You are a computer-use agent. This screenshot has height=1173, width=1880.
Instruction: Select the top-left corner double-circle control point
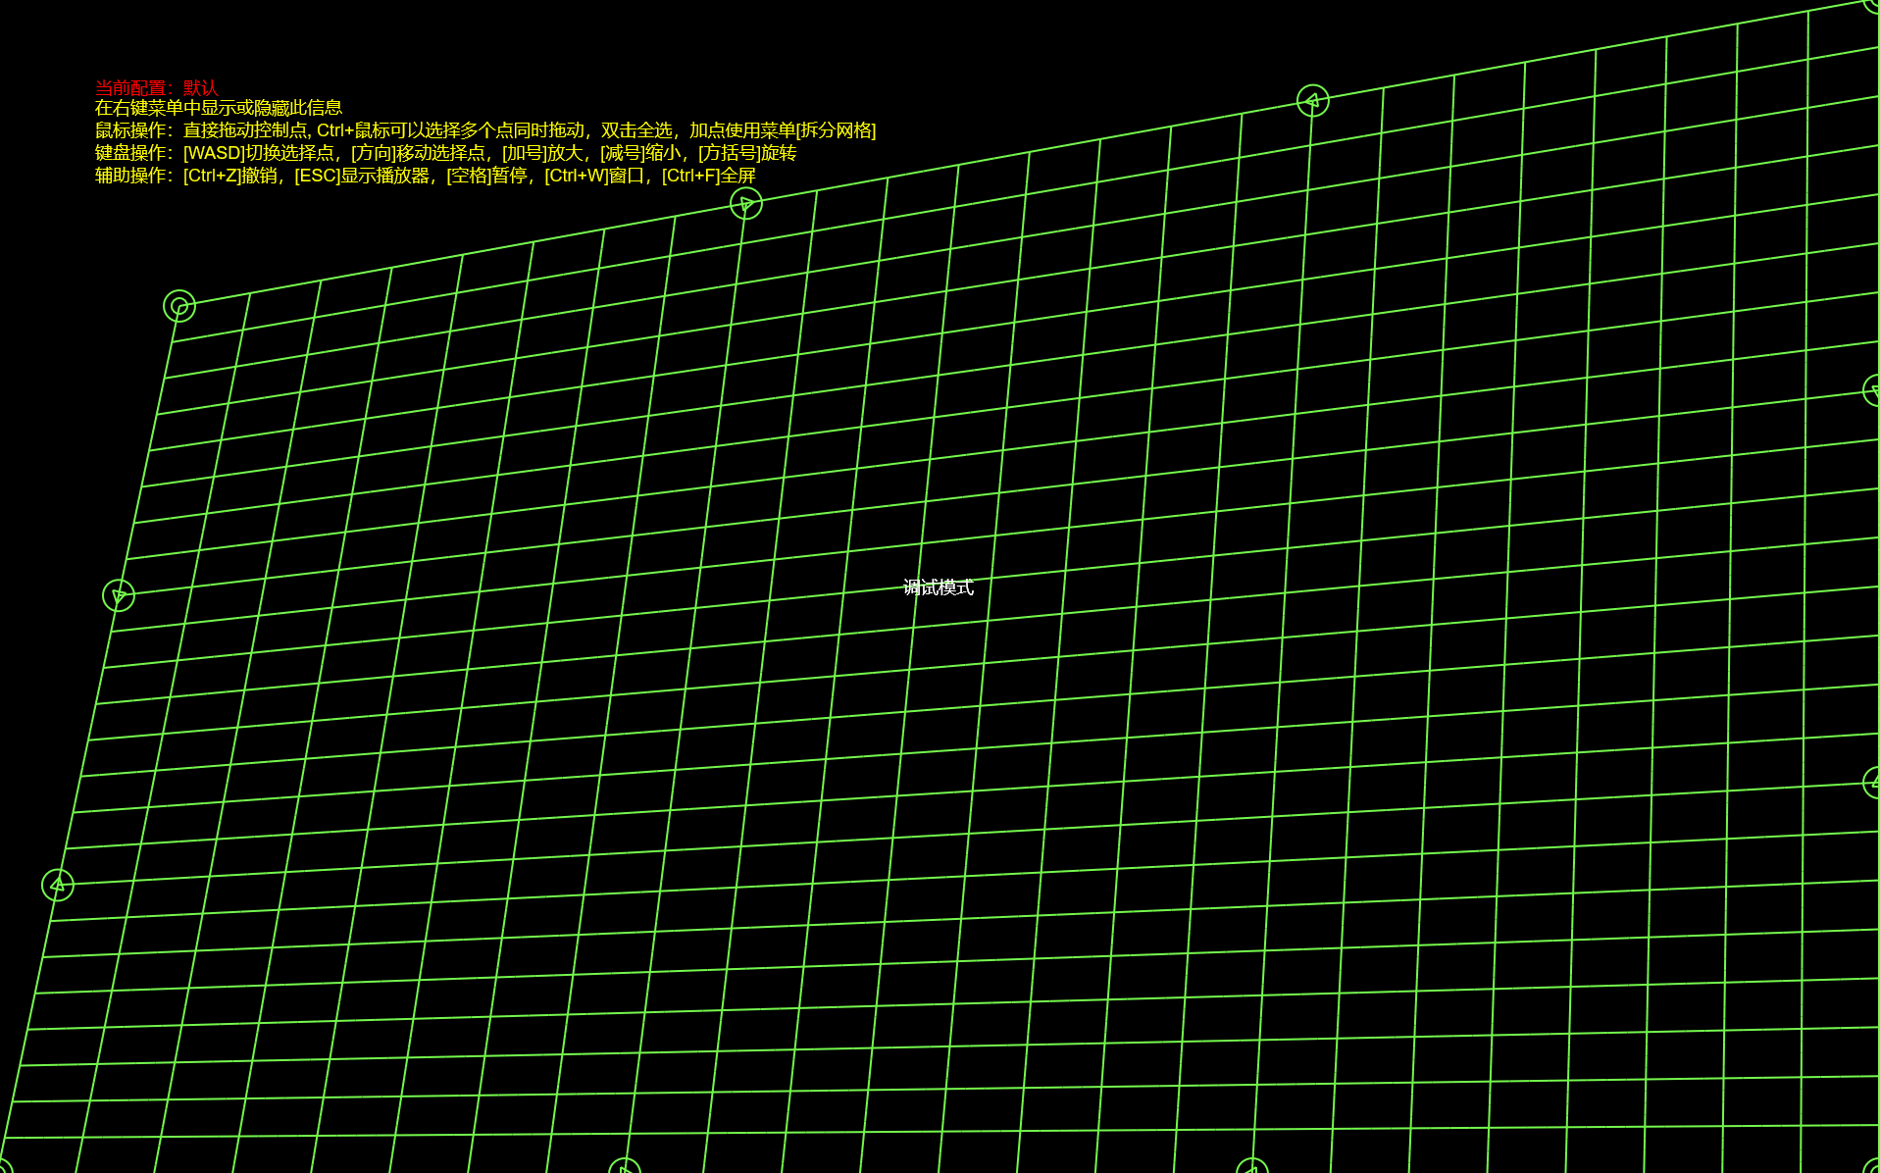point(179,306)
